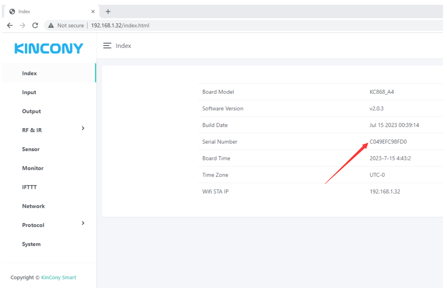The width and height of the screenshot is (447, 288).
Task: Click the hamburger menu icon beside Index
Action: 107,46
